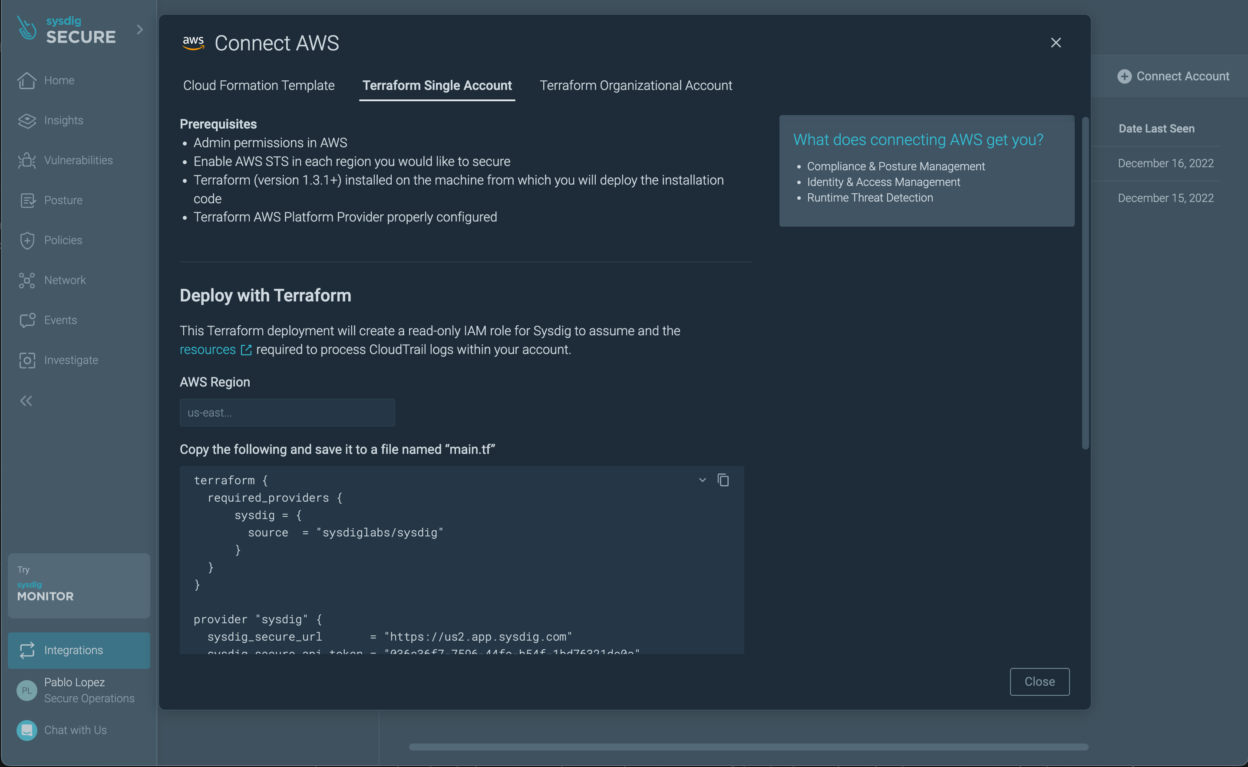This screenshot has width=1248, height=767.
Task: Copy the Terraform code snippet
Action: click(723, 480)
